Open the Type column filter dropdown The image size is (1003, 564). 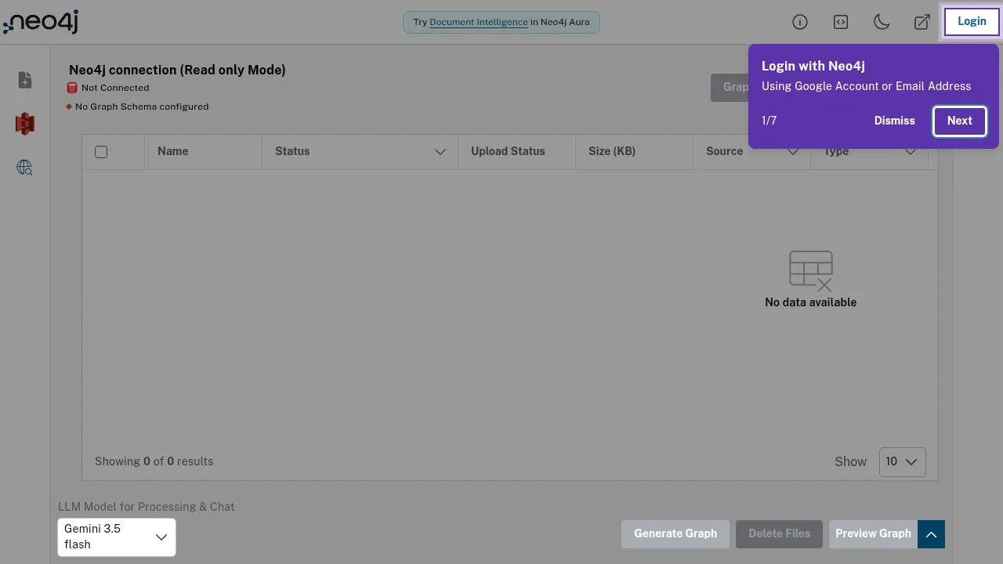point(911,152)
